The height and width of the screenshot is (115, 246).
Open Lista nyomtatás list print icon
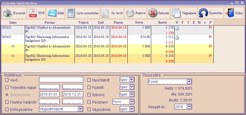71,13
